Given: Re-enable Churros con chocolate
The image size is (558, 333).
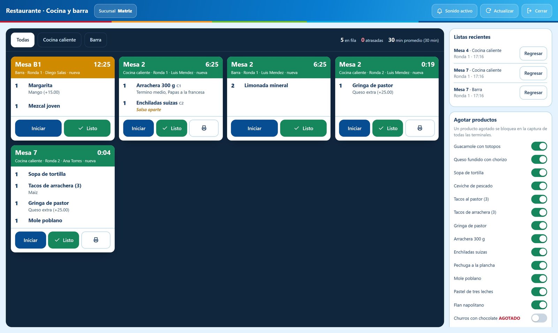Looking at the screenshot, I should [539, 318].
